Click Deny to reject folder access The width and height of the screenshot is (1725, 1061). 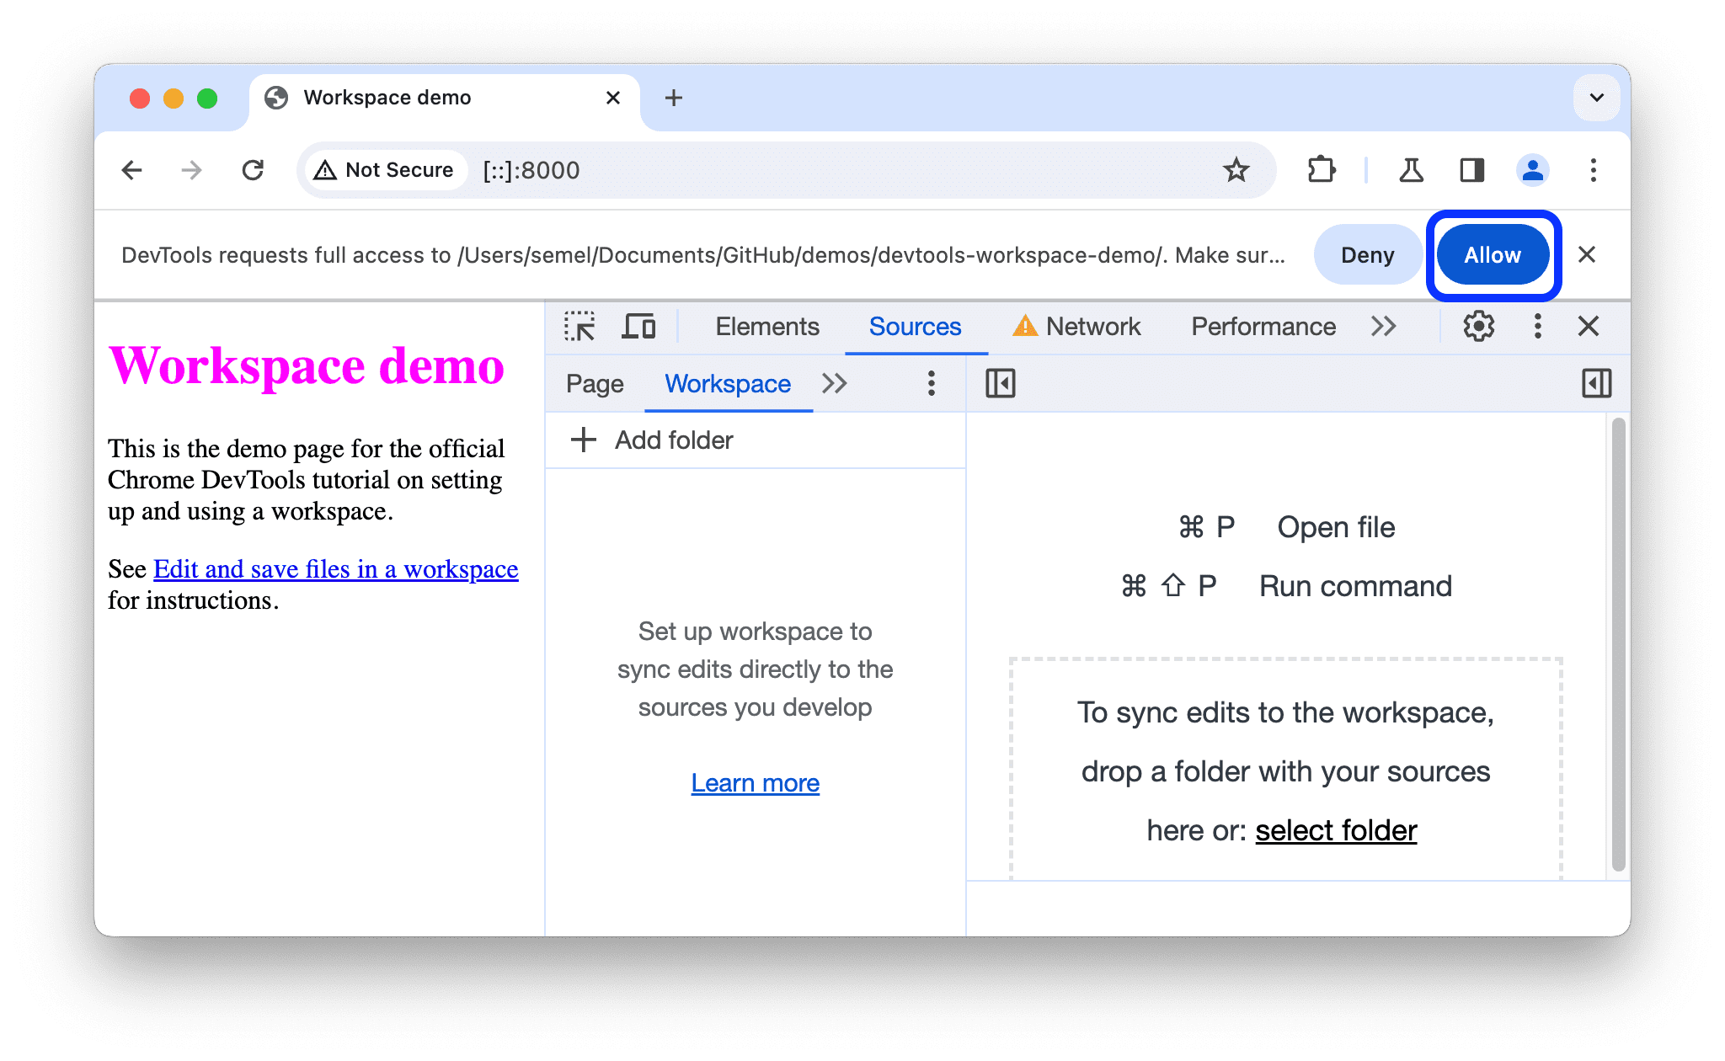point(1366,255)
